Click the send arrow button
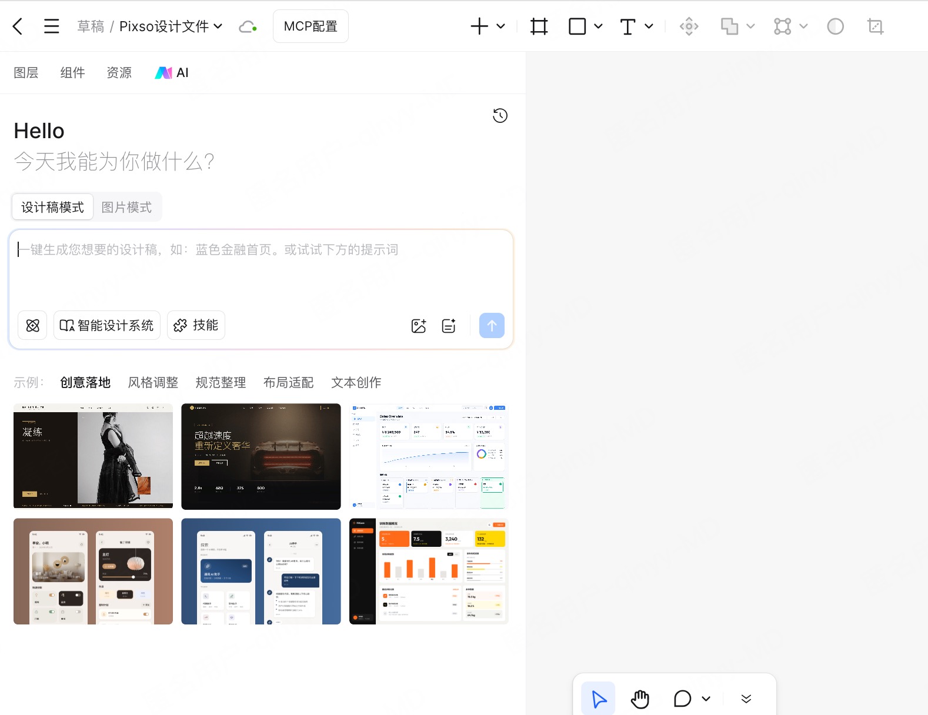Screen dimensions: 928x715 (492, 326)
